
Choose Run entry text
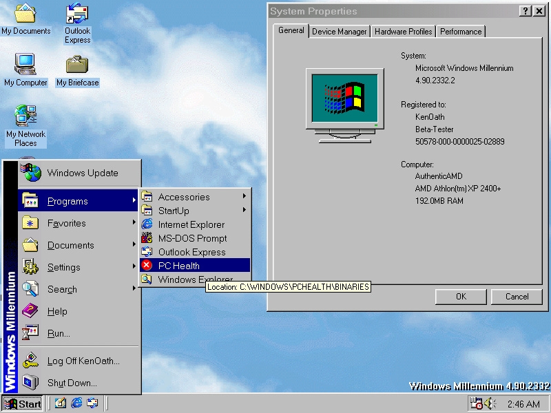59,333
